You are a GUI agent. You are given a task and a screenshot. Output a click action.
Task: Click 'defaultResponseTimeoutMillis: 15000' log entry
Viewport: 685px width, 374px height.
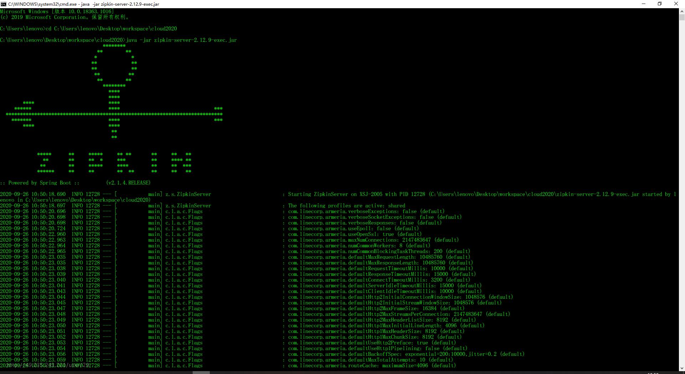pos(382,274)
